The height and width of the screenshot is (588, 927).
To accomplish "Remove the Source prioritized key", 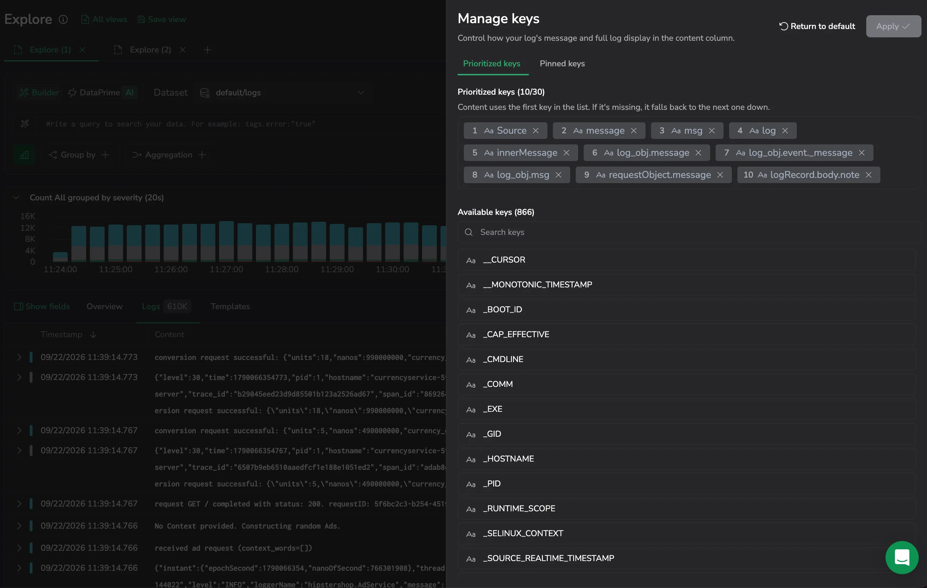I will 535,131.
